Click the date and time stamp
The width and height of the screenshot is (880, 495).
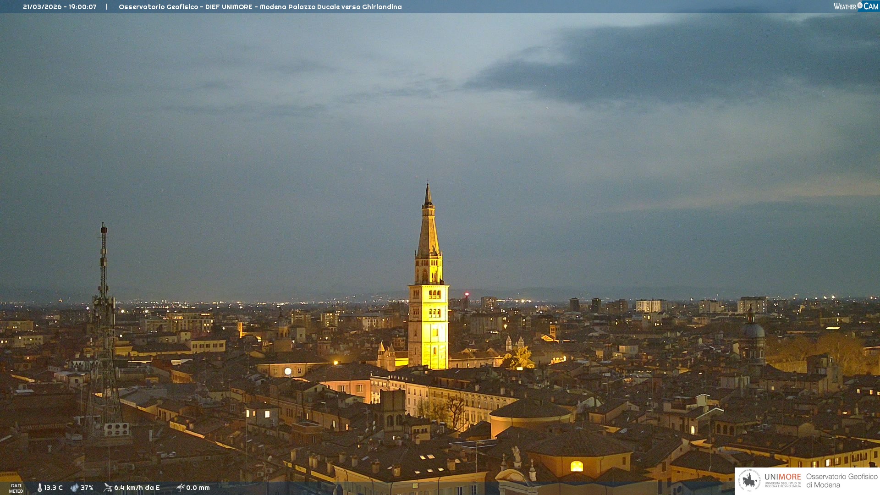(x=60, y=7)
